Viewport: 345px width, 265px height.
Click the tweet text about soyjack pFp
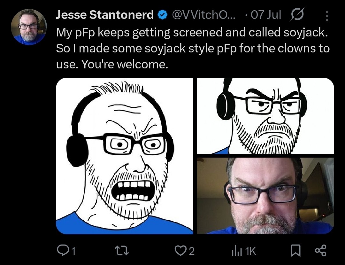point(192,48)
